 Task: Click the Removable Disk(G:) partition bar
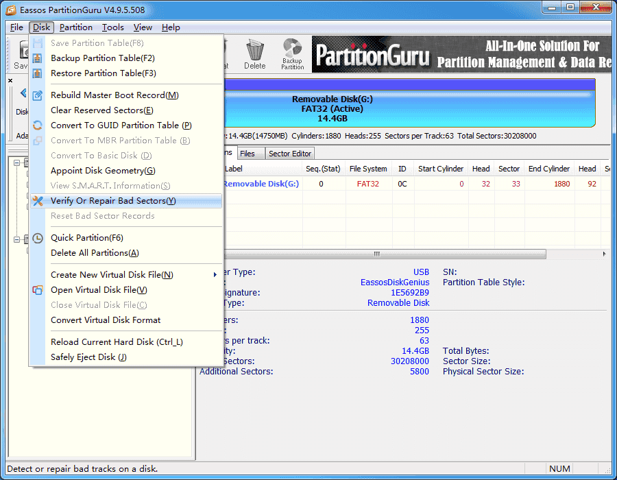point(409,104)
